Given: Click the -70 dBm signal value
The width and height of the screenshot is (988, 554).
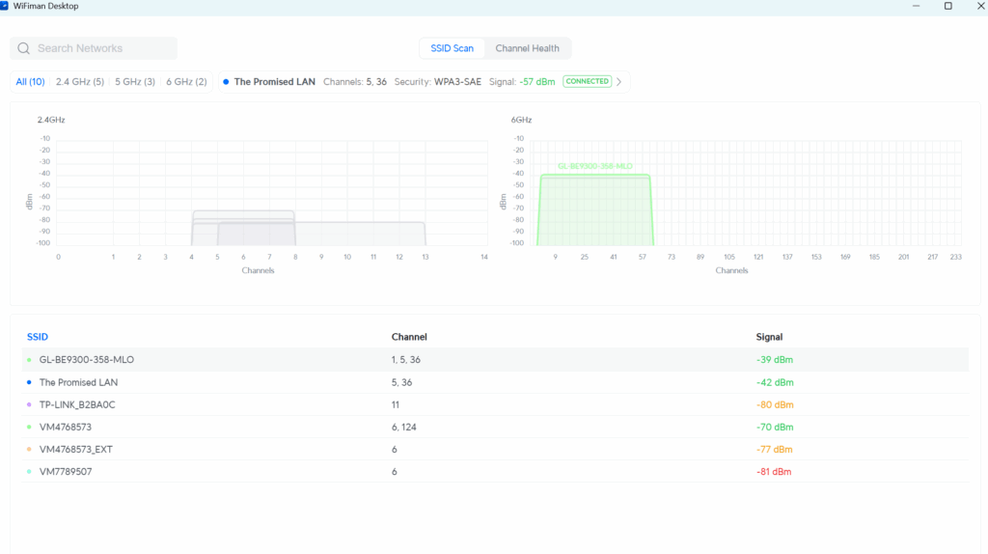Looking at the screenshot, I should coord(775,428).
